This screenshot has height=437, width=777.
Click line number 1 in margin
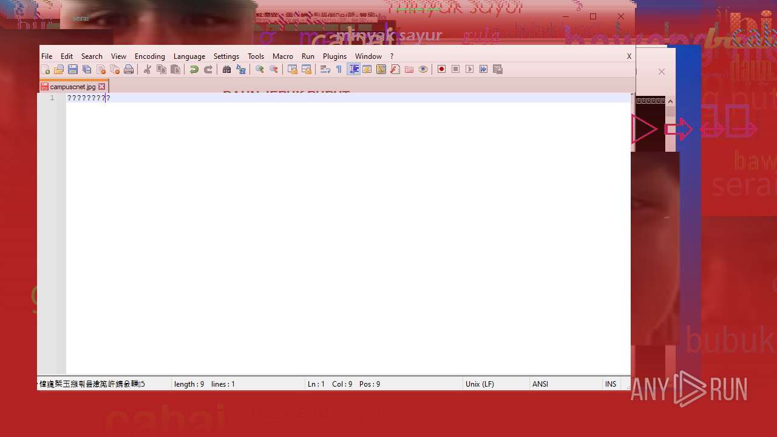(x=52, y=98)
